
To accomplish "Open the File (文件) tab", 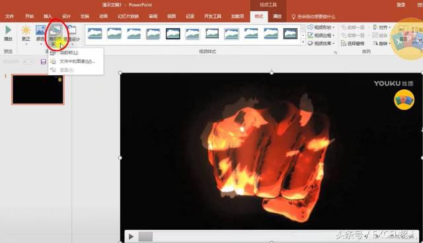I will pyautogui.click(x=9, y=17).
